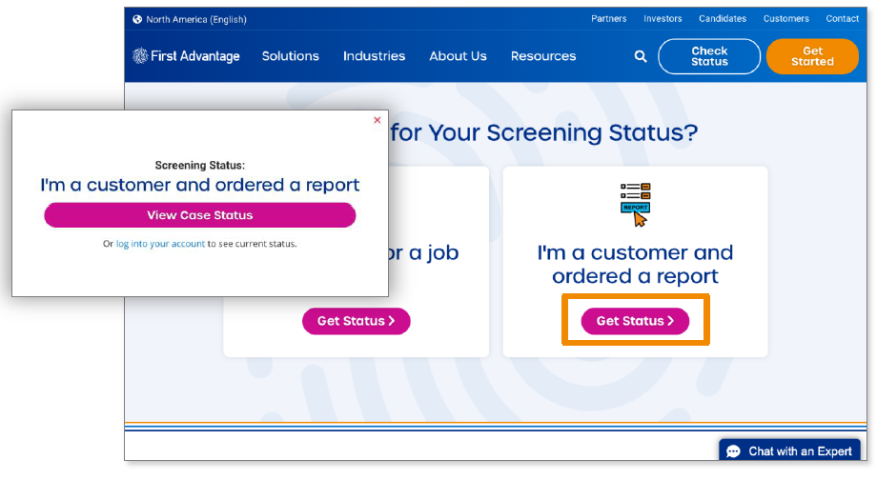Open the About Us menu
The image size is (877, 480).
[458, 56]
